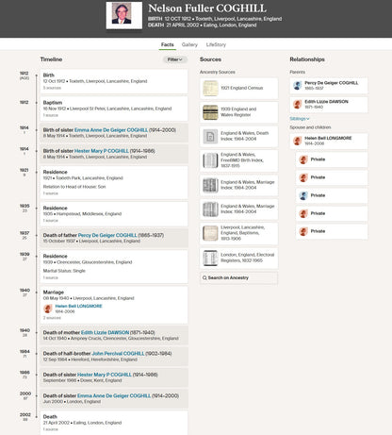Open Nelson Fuller Coghill's profile photo
This screenshot has height=435, width=392.
[124, 15]
